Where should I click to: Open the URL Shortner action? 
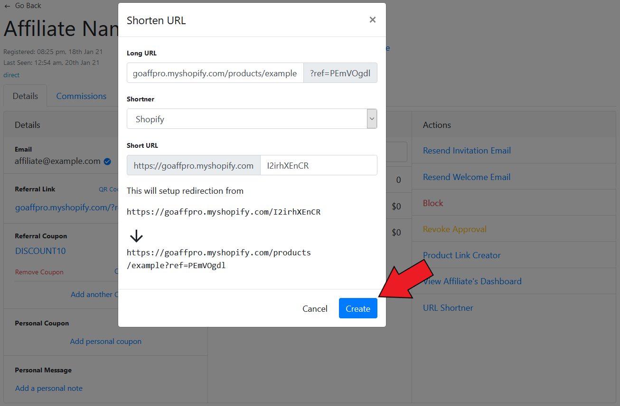pos(448,308)
